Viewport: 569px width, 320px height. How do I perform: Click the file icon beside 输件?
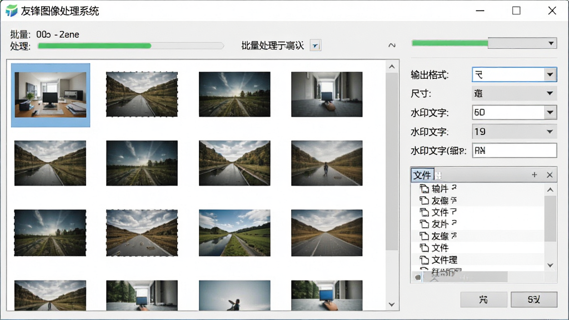pos(424,189)
